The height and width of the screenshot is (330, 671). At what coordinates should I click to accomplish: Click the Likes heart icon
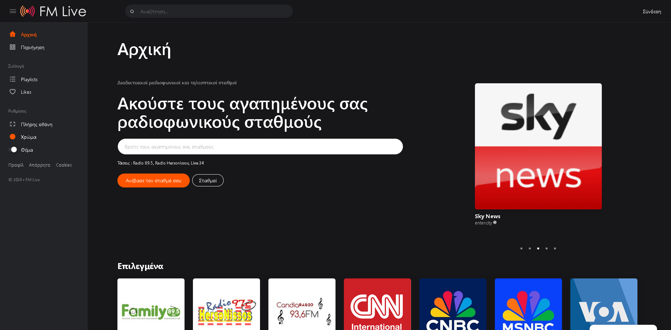(x=13, y=92)
